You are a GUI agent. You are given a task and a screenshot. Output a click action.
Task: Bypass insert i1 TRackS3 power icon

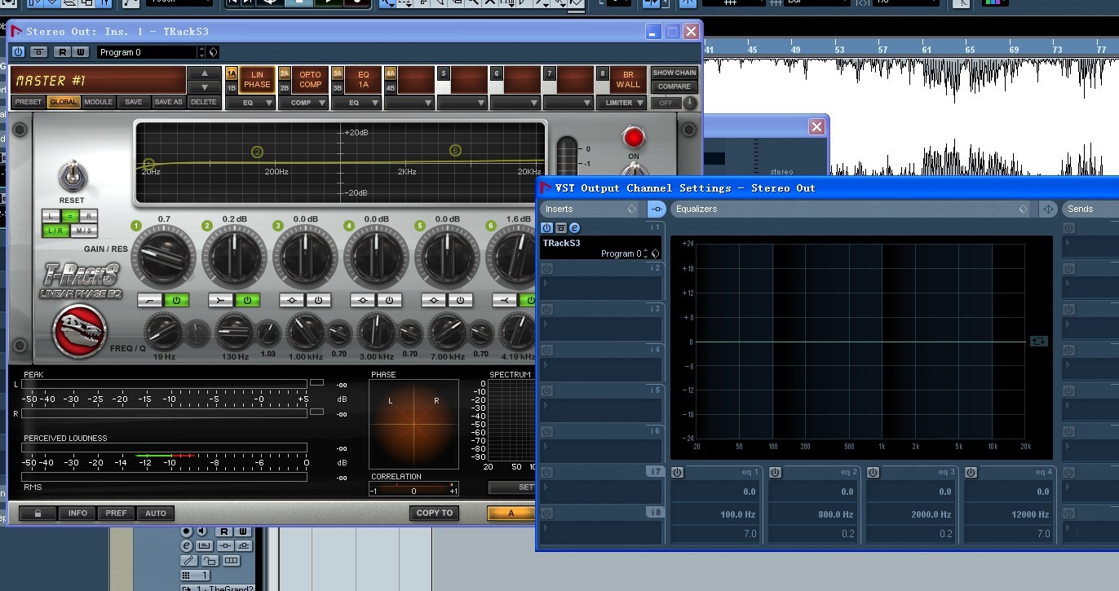click(547, 228)
